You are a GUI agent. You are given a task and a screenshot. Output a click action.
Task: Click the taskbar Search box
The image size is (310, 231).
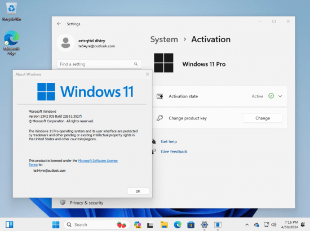[96, 225]
